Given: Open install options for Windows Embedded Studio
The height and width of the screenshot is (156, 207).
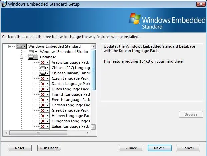Looking at the screenshot, I should pyautogui.click(x=33, y=52).
